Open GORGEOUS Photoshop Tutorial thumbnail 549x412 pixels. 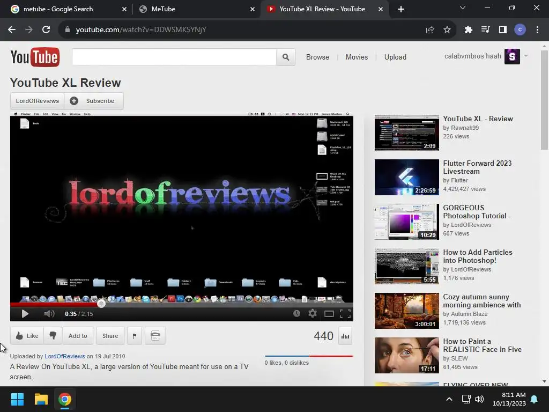point(406,222)
